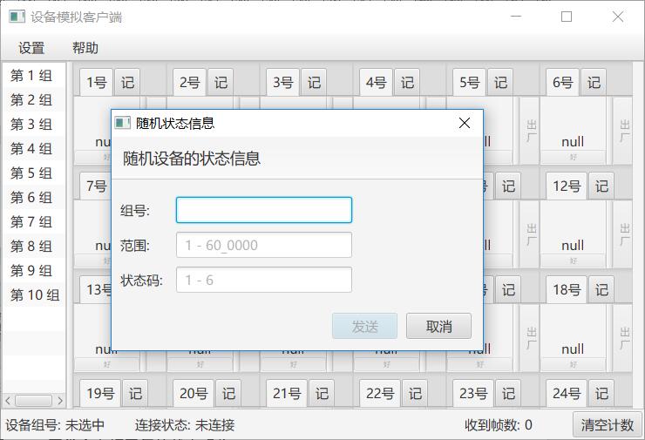Click the 22号 device button
The height and width of the screenshot is (440, 645).
click(380, 393)
